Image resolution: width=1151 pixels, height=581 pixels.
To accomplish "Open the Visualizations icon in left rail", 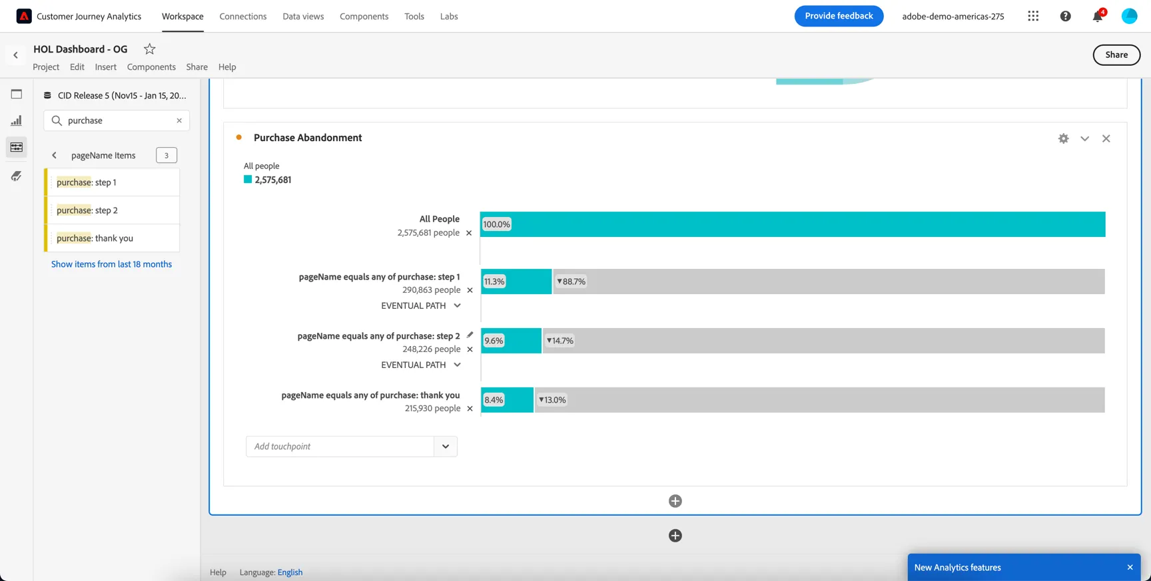I will tap(17, 120).
